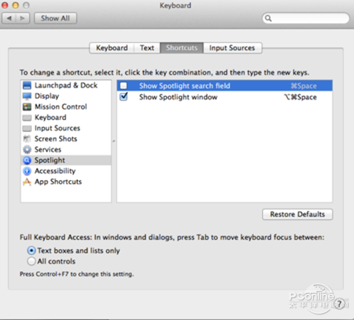Click the Services gear icon
Screen dimensions: 354x320
[x=27, y=150]
